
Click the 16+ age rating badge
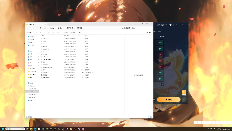tap(184, 93)
